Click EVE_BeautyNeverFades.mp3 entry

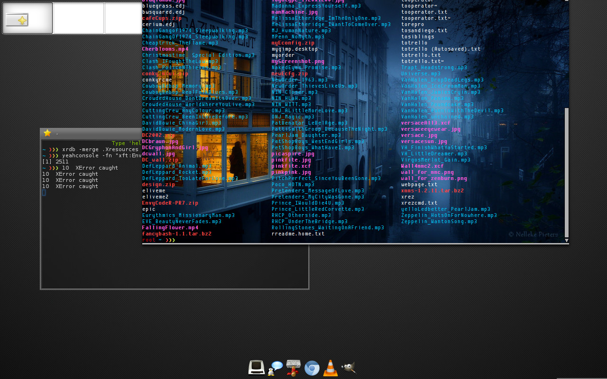pyautogui.click(x=182, y=221)
